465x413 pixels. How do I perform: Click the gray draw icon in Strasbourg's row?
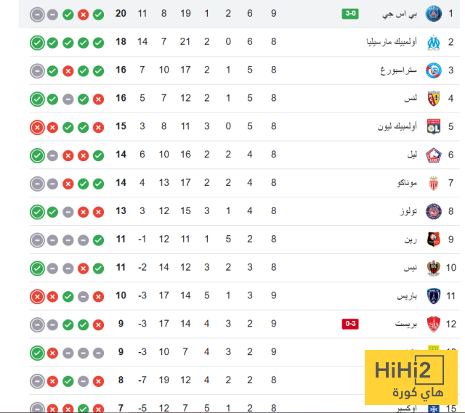tap(37, 70)
